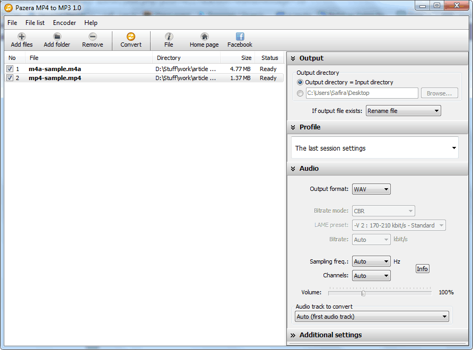Viewport: 473px width, 350px height.
Task: Collapse the Profile section
Action: [293, 127]
